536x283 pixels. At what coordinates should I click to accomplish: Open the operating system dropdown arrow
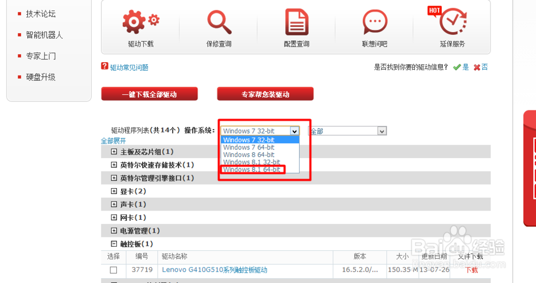[294, 131]
